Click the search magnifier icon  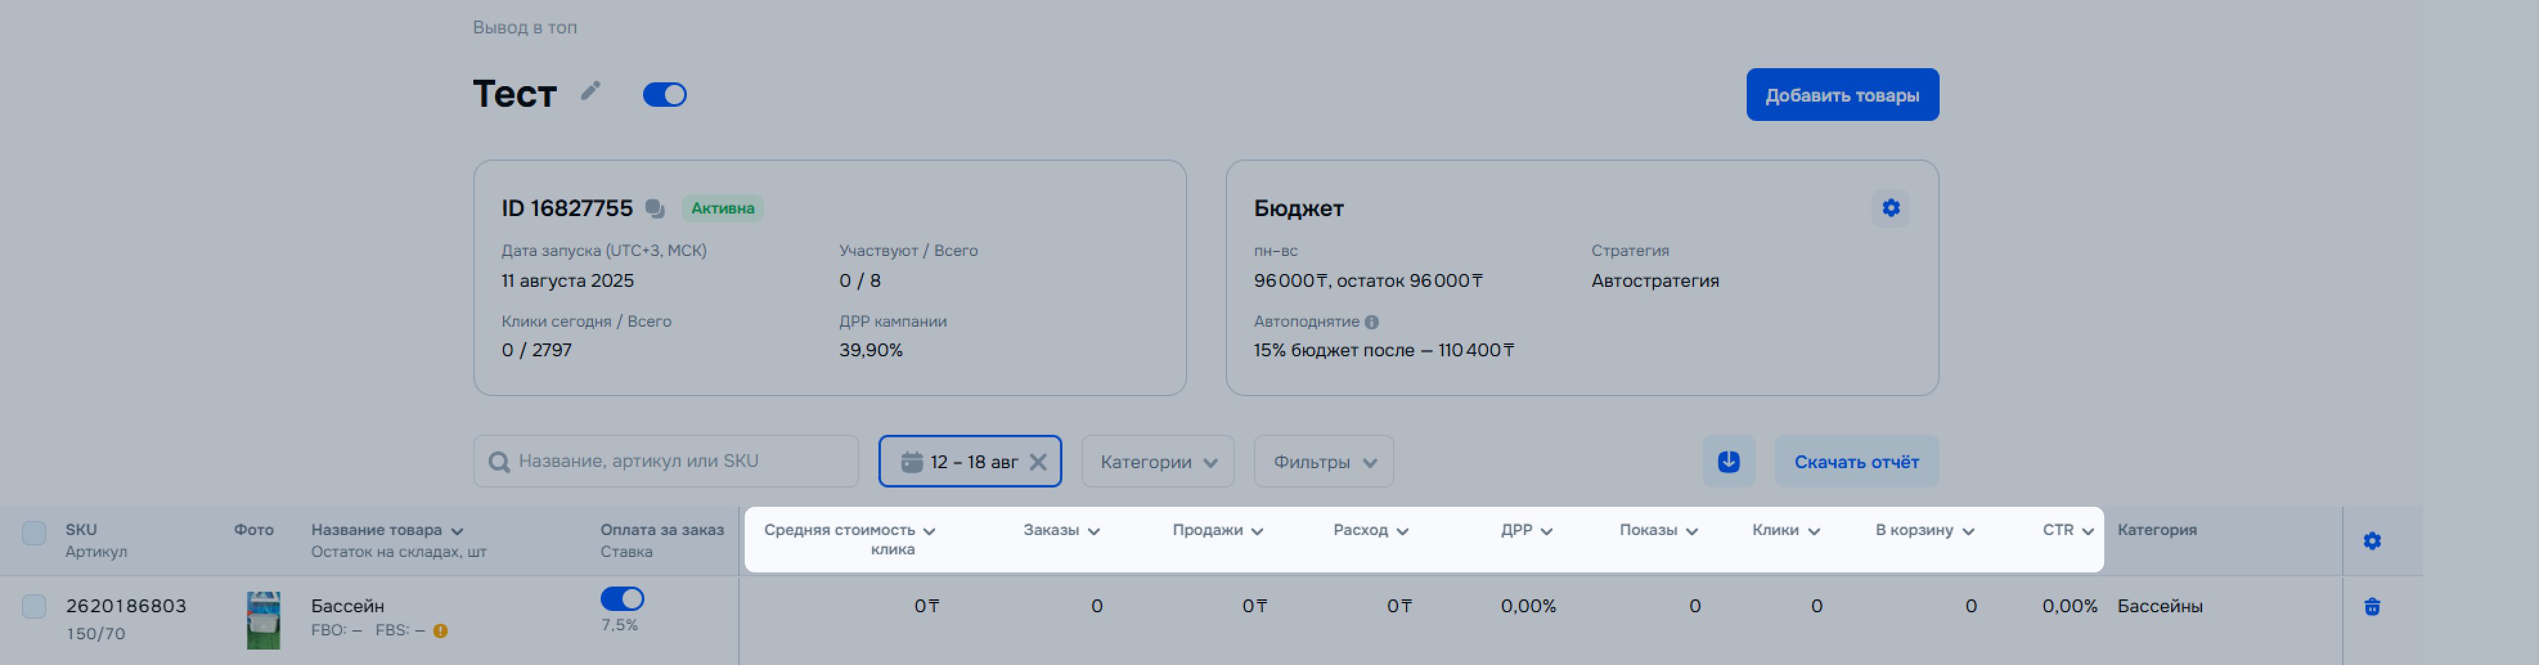click(x=499, y=462)
